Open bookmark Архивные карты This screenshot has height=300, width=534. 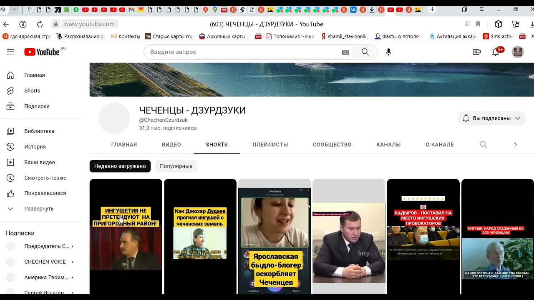pos(224,36)
